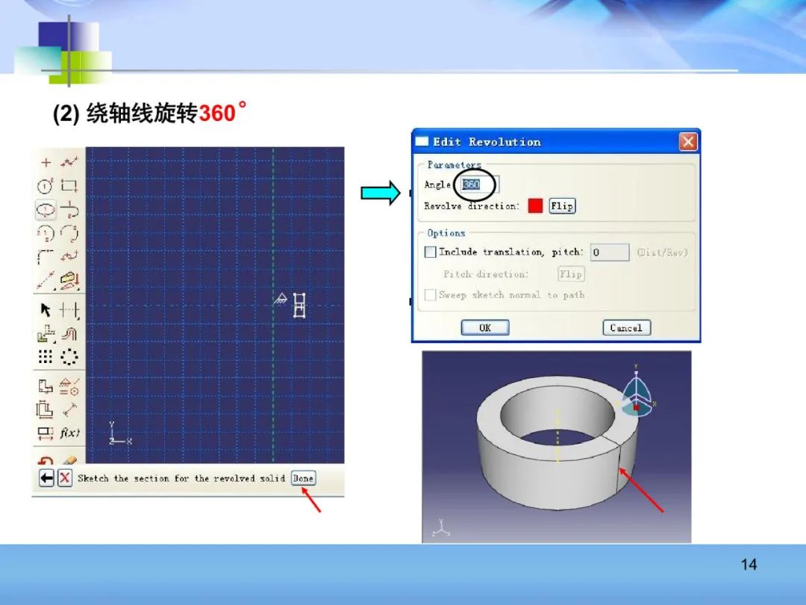Cancel procedure with red X in prompt
The image size is (806, 605).
[65, 479]
